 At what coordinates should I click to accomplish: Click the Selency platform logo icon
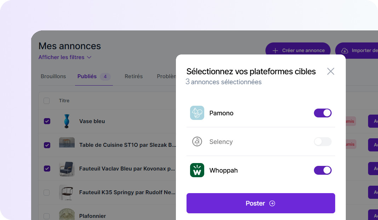coord(197,141)
